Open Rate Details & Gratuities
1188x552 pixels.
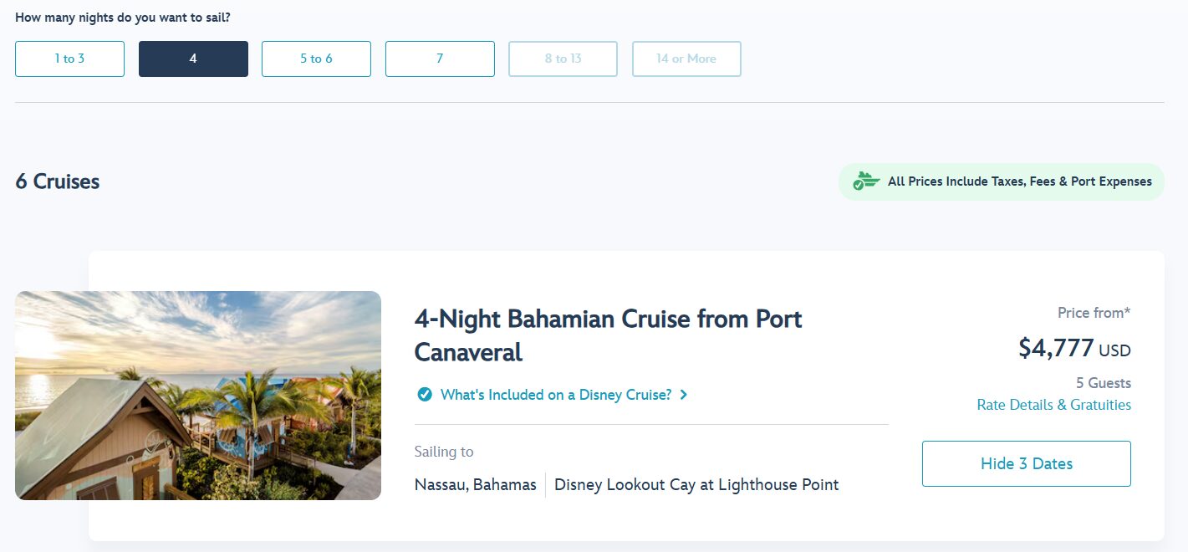point(1053,405)
